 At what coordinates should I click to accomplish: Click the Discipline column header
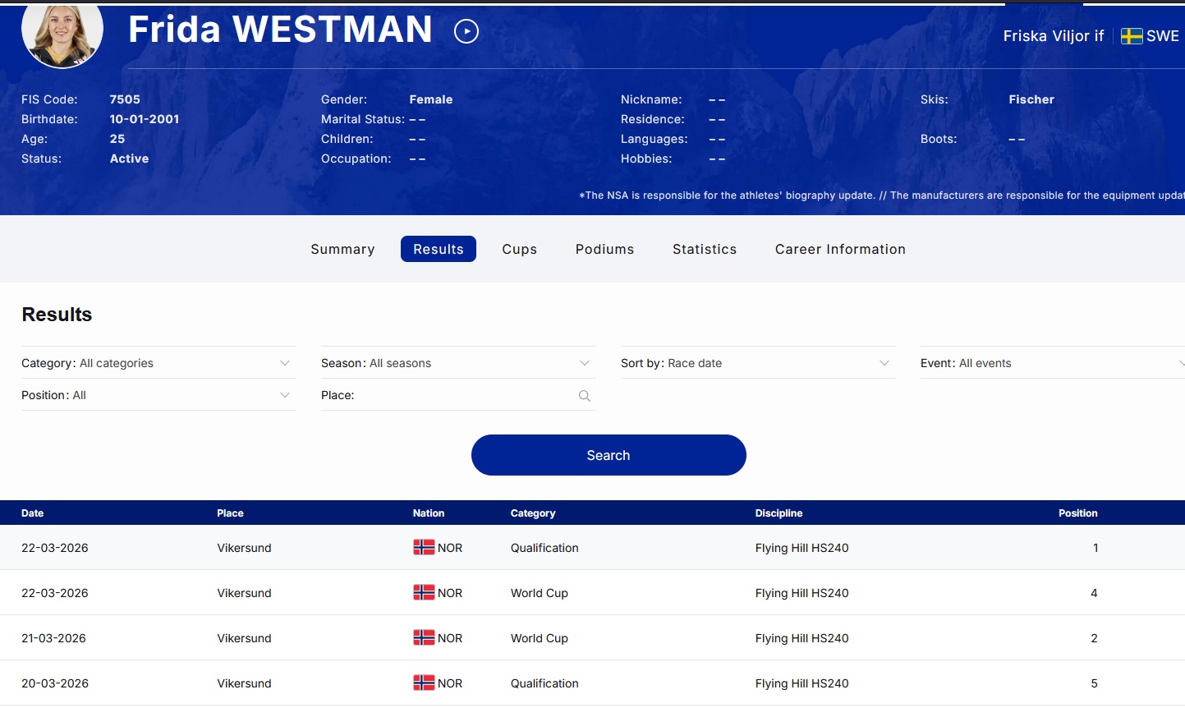pos(779,513)
